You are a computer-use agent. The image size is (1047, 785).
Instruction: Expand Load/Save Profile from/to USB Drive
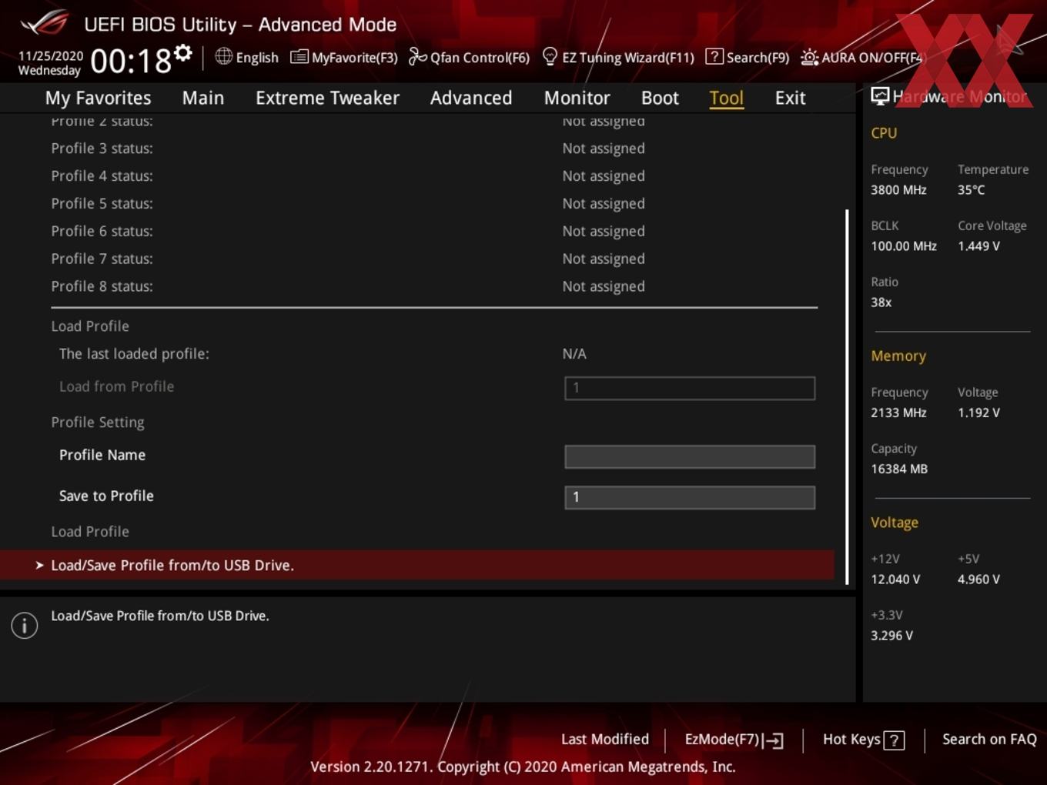point(417,565)
